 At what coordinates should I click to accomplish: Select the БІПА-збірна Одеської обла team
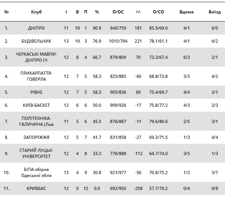pos(36,172)
